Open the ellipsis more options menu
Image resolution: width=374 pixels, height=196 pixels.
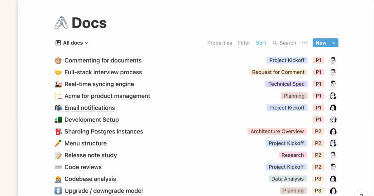tap(304, 43)
